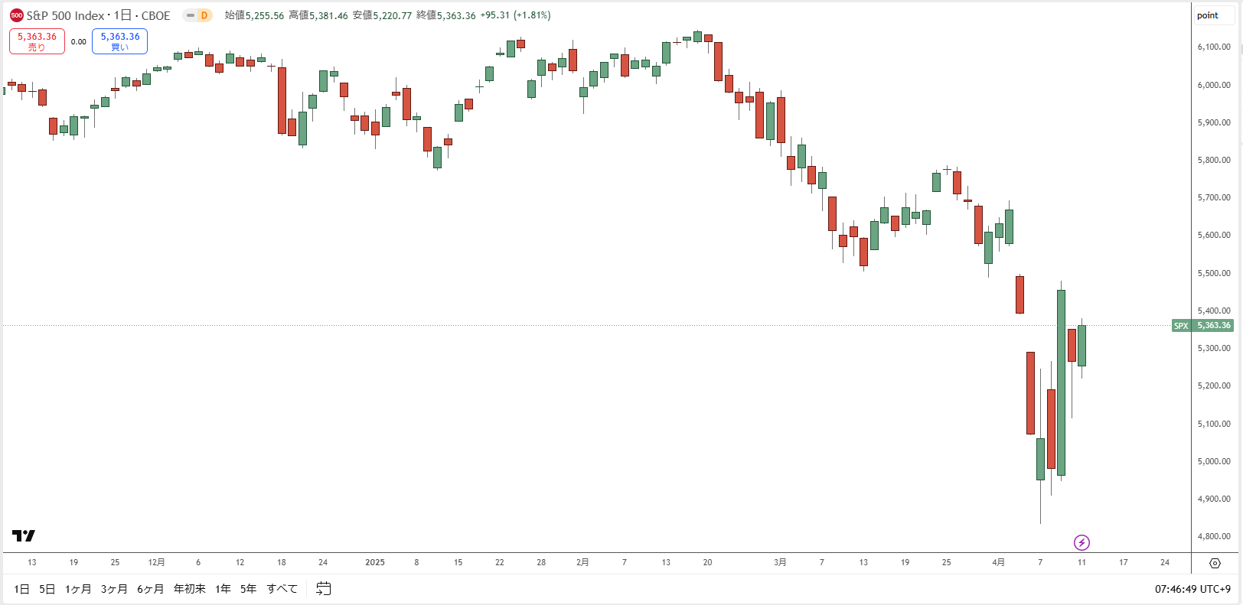The height and width of the screenshot is (605, 1243).
Task: Click the green SPX 5,363.36 price tag
Action: (x=1202, y=326)
